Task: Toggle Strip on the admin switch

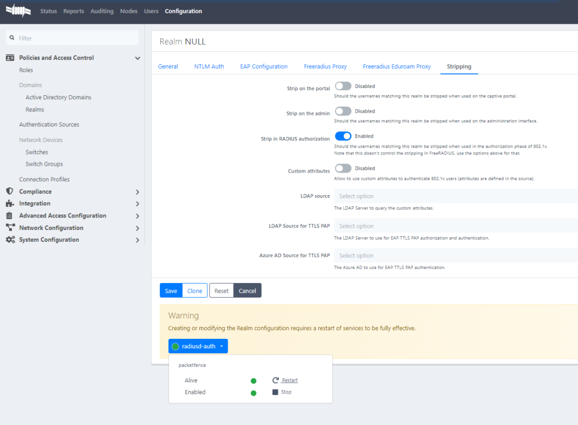Action: pos(343,111)
